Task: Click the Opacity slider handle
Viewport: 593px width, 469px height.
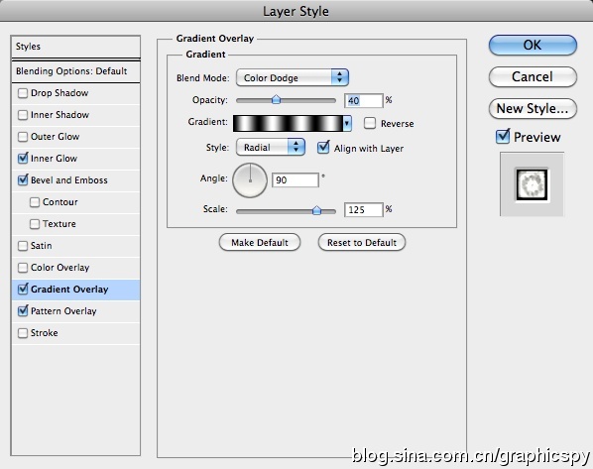Action: 276,99
